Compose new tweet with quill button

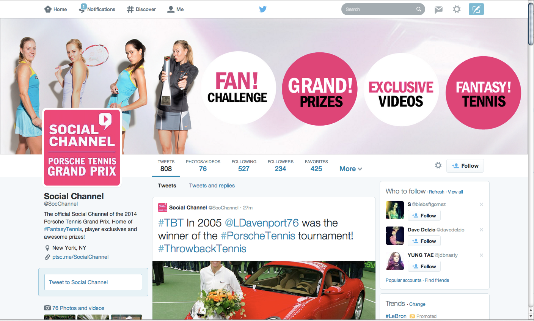coord(476,9)
